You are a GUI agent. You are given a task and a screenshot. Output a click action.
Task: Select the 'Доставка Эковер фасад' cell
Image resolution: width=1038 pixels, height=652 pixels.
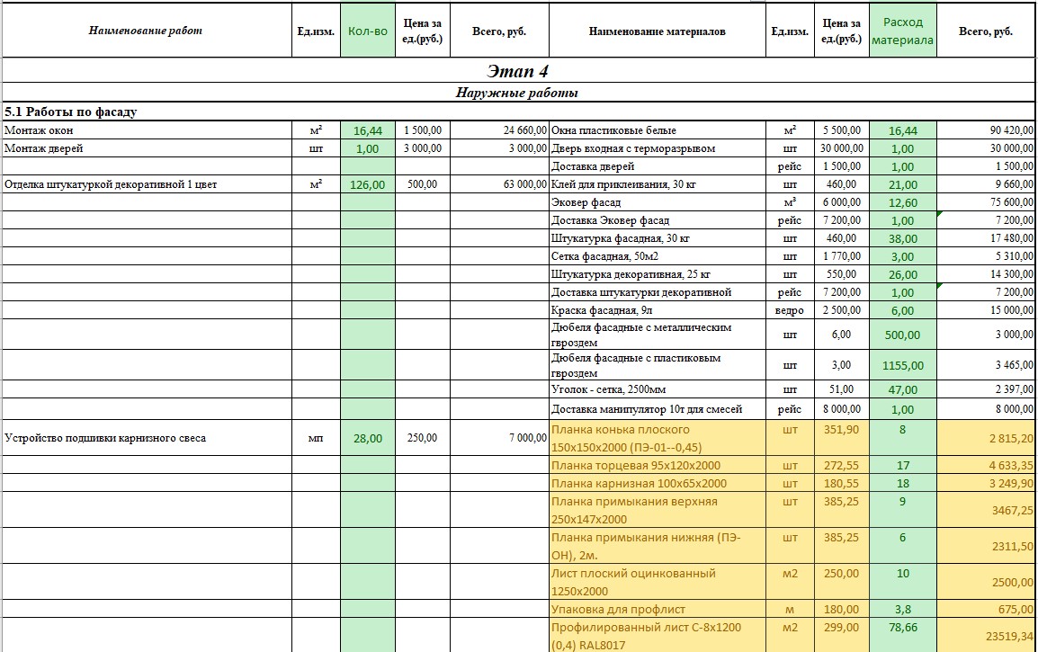(x=657, y=219)
